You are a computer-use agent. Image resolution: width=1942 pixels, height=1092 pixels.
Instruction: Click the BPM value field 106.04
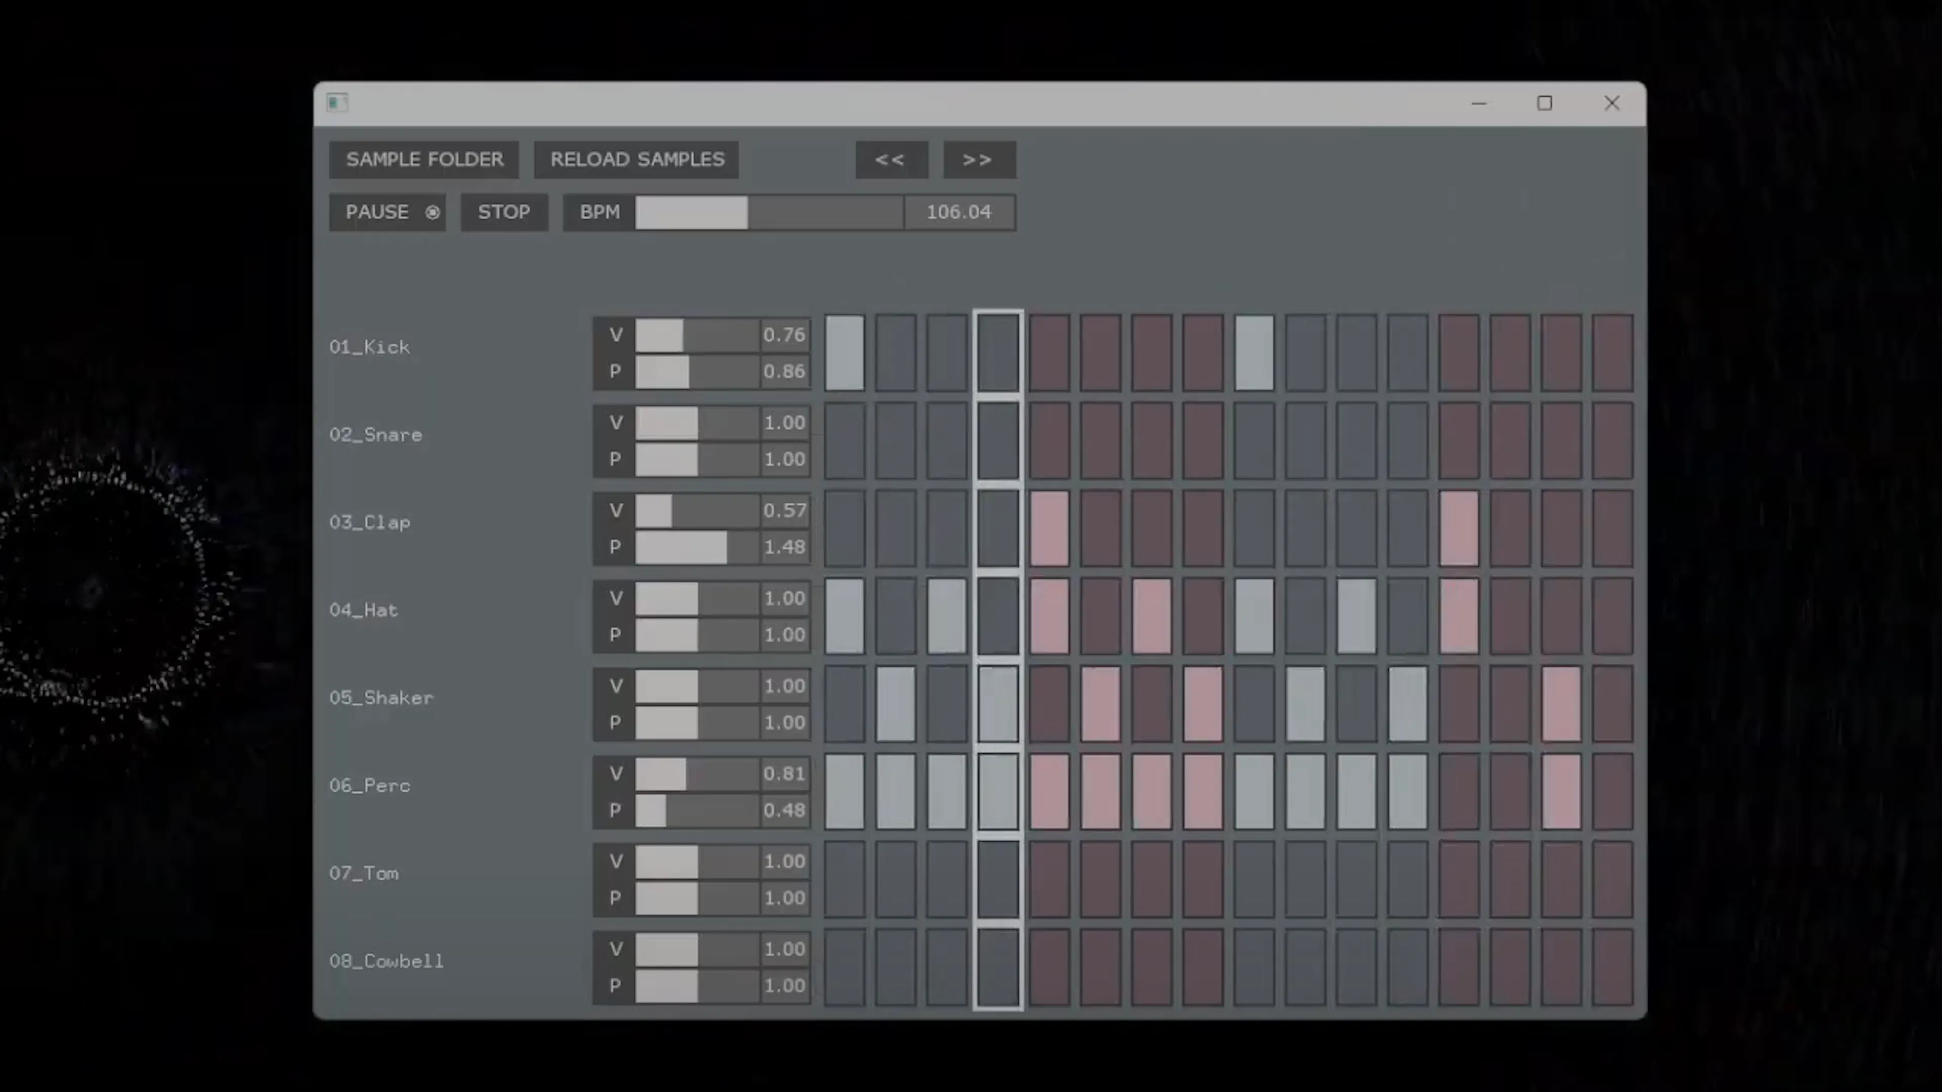coord(959,212)
